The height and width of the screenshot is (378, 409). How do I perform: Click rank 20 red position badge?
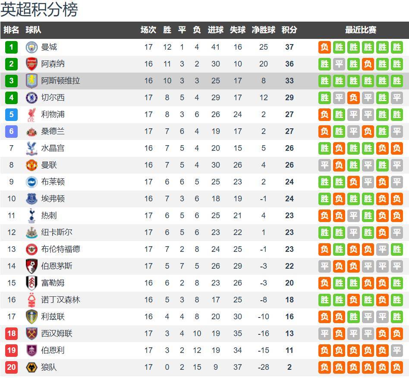coord(12,367)
